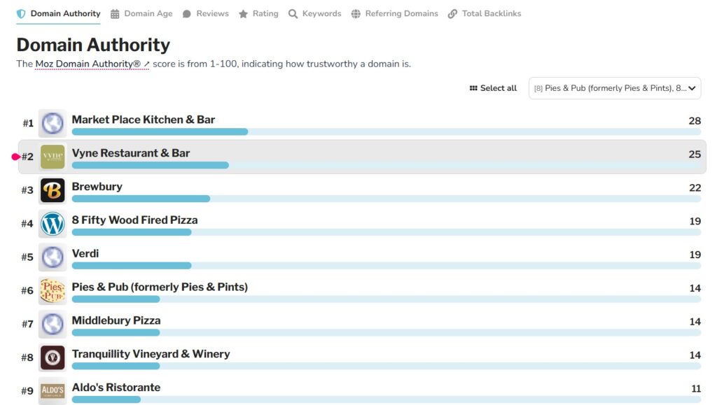717x405 pixels.
Task: Show the Total Backlinks tab
Action: (485, 13)
